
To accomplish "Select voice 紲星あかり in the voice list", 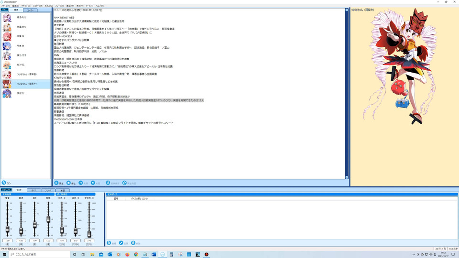I will coord(26,27).
